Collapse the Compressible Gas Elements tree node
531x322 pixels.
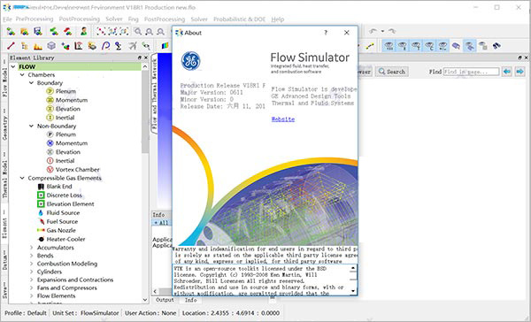point(22,178)
